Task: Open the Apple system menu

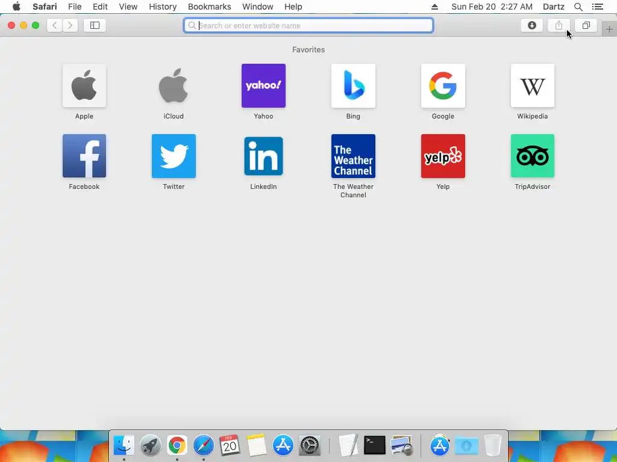Action: [x=16, y=7]
